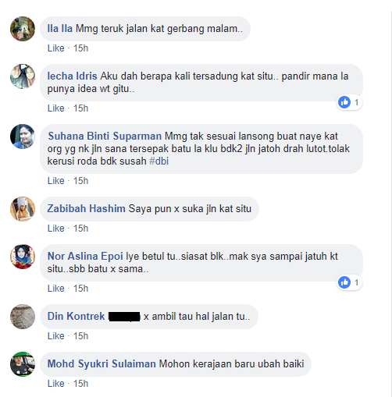Like Zabibah Hashim's comment
392x397 pixels.
click(x=55, y=229)
